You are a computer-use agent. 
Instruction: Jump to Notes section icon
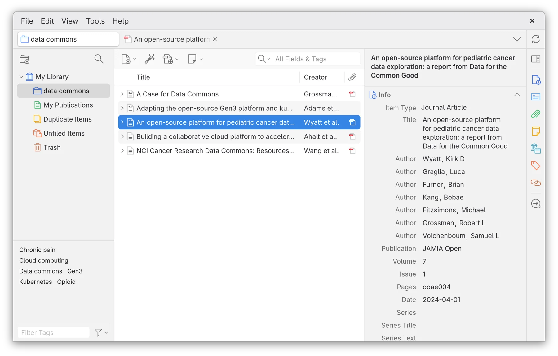tap(536, 131)
